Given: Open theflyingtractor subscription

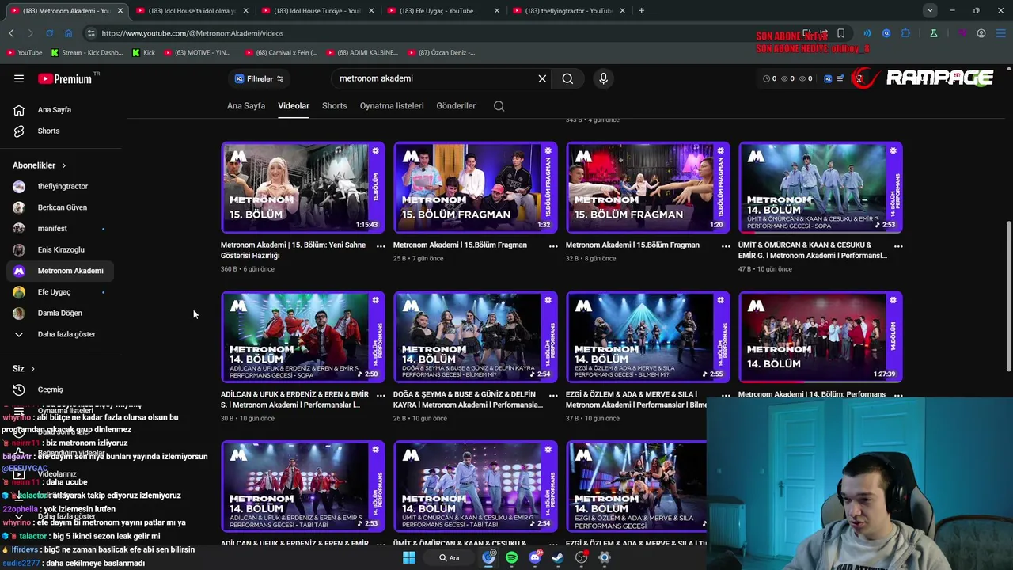Looking at the screenshot, I should (x=60, y=186).
